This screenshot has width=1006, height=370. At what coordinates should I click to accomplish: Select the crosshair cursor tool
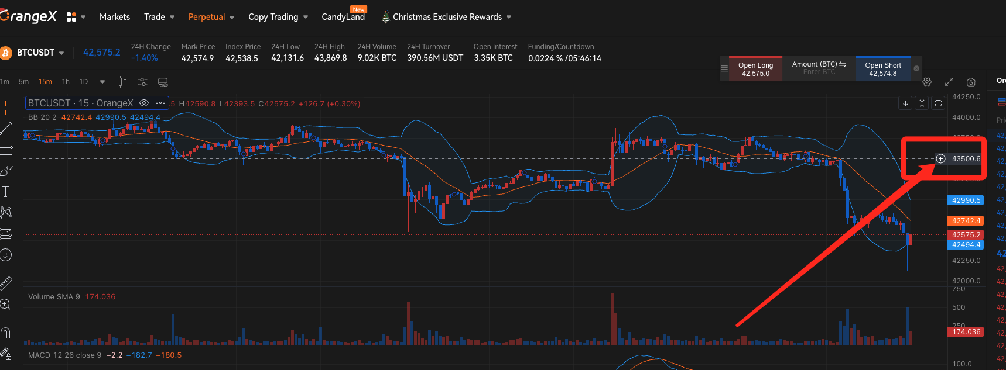[6, 107]
